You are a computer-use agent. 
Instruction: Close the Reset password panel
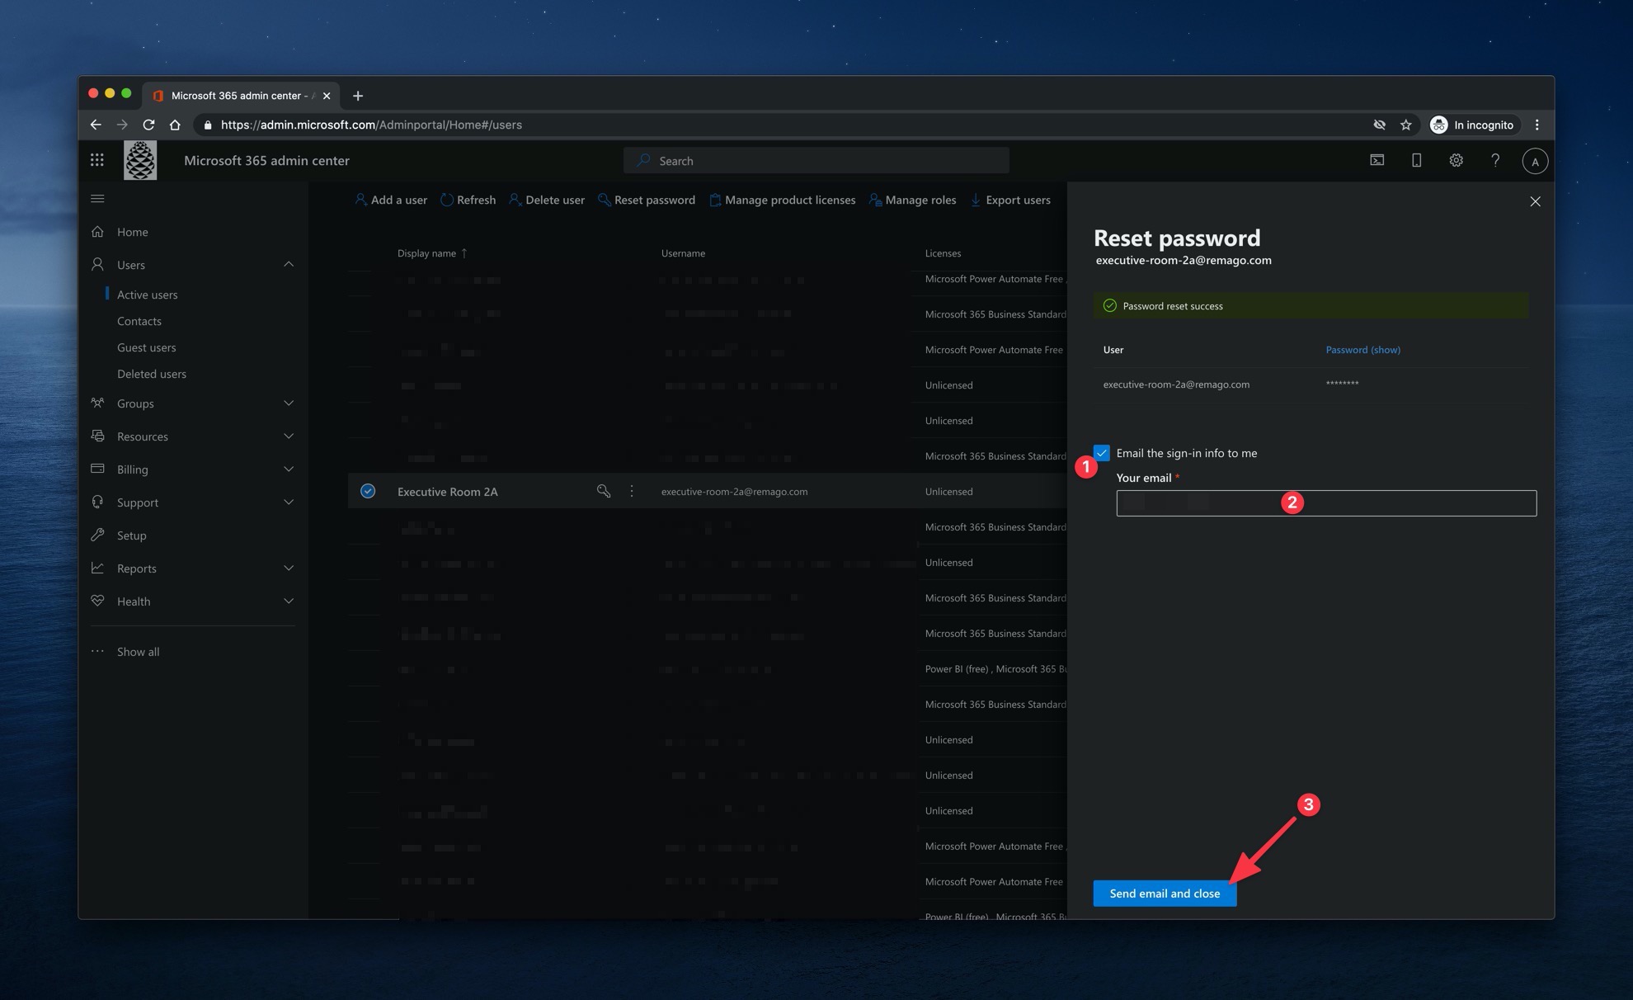tap(1535, 201)
